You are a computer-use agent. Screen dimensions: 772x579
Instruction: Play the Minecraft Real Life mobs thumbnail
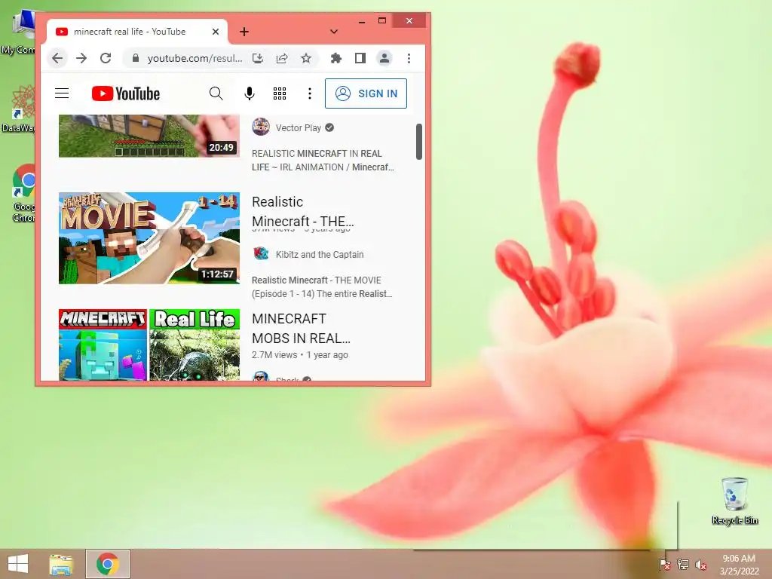point(149,345)
